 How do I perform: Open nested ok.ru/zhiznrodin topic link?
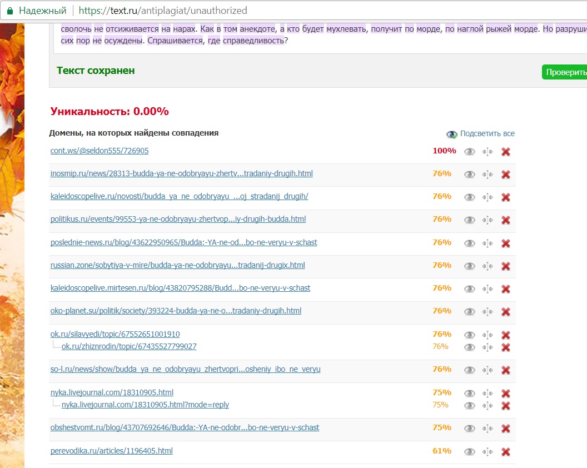(x=128, y=346)
